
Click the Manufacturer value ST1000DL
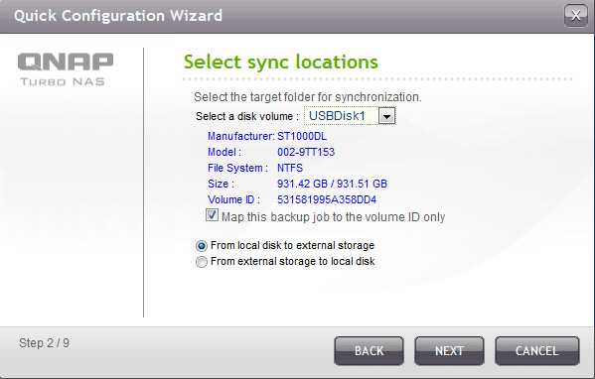[x=302, y=136]
